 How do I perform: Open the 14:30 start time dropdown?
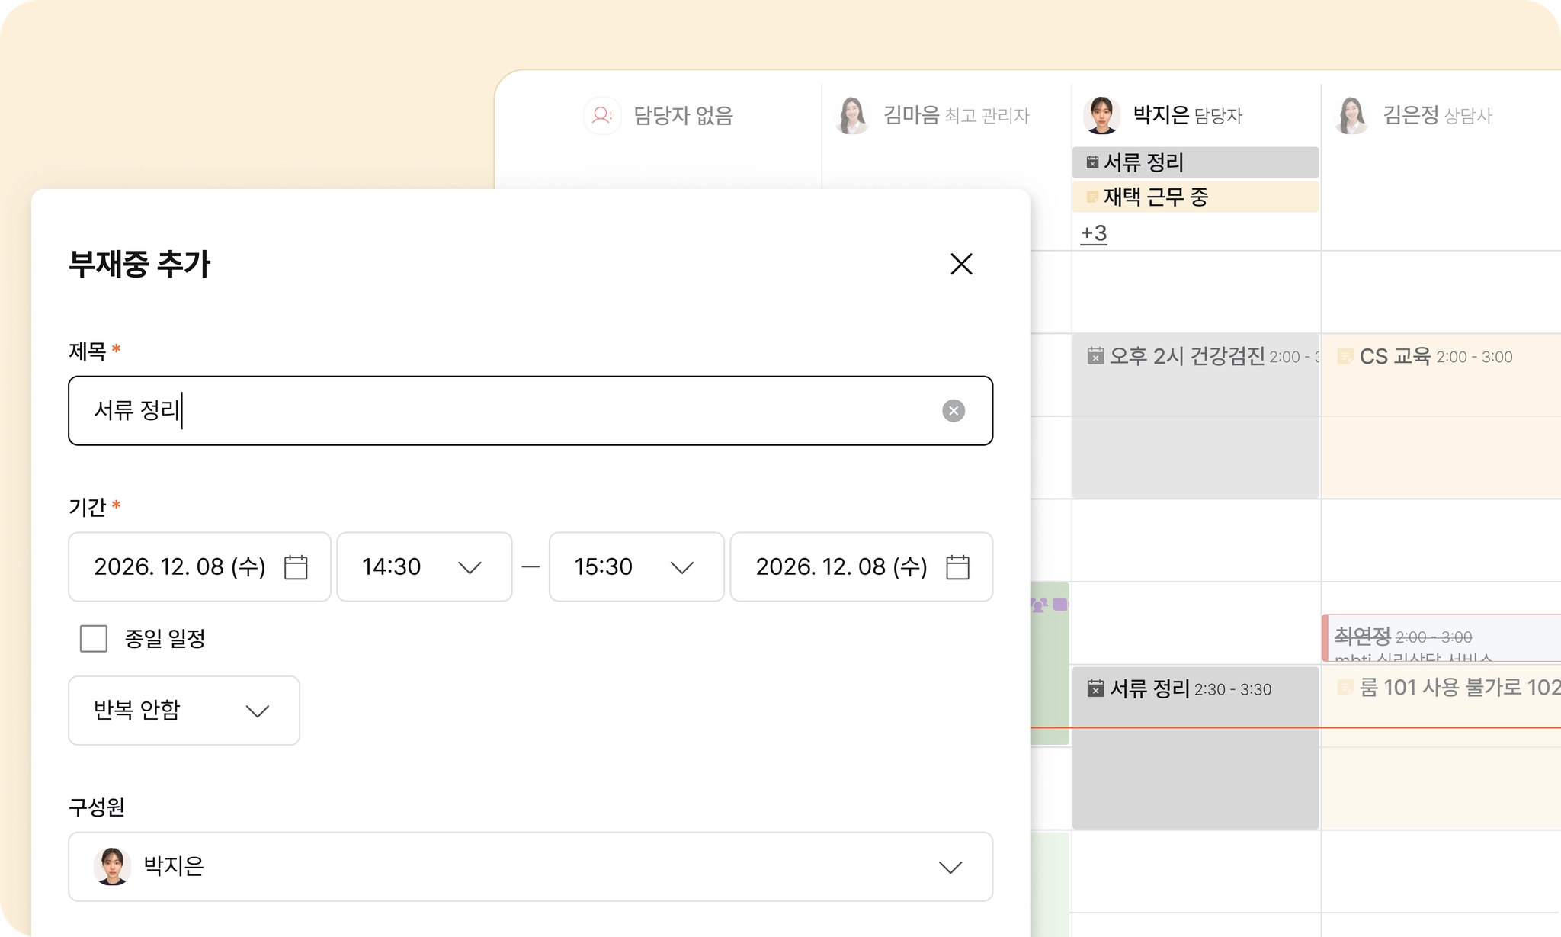(424, 567)
